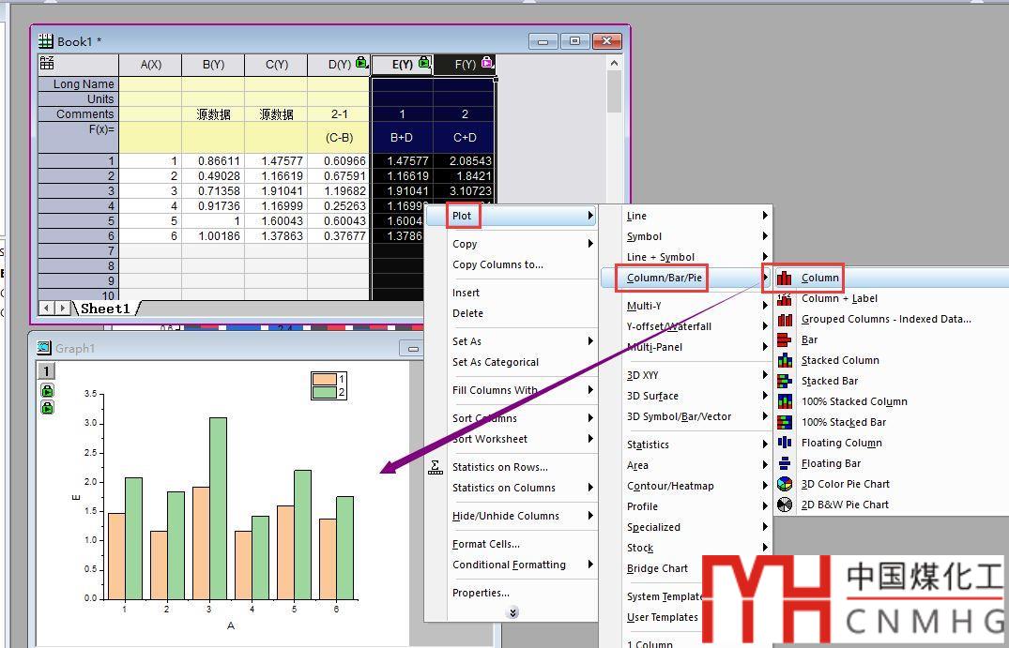Image resolution: width=1009 pixels, height=648 pixels.
Task: Select column B(Y) header
Action: point(213,65)
